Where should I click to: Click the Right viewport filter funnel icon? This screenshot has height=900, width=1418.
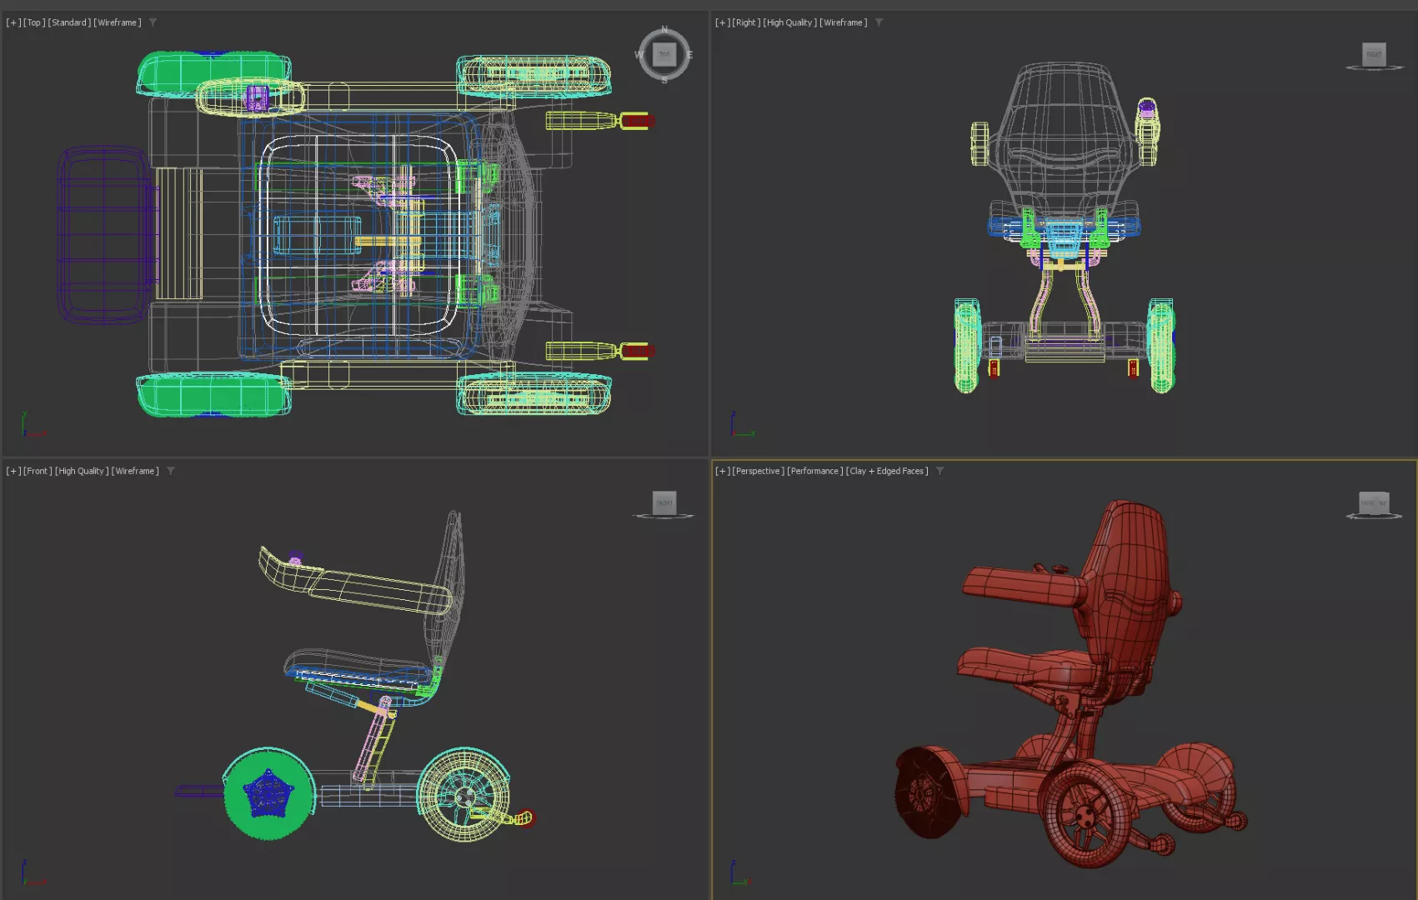pos(879,22)
